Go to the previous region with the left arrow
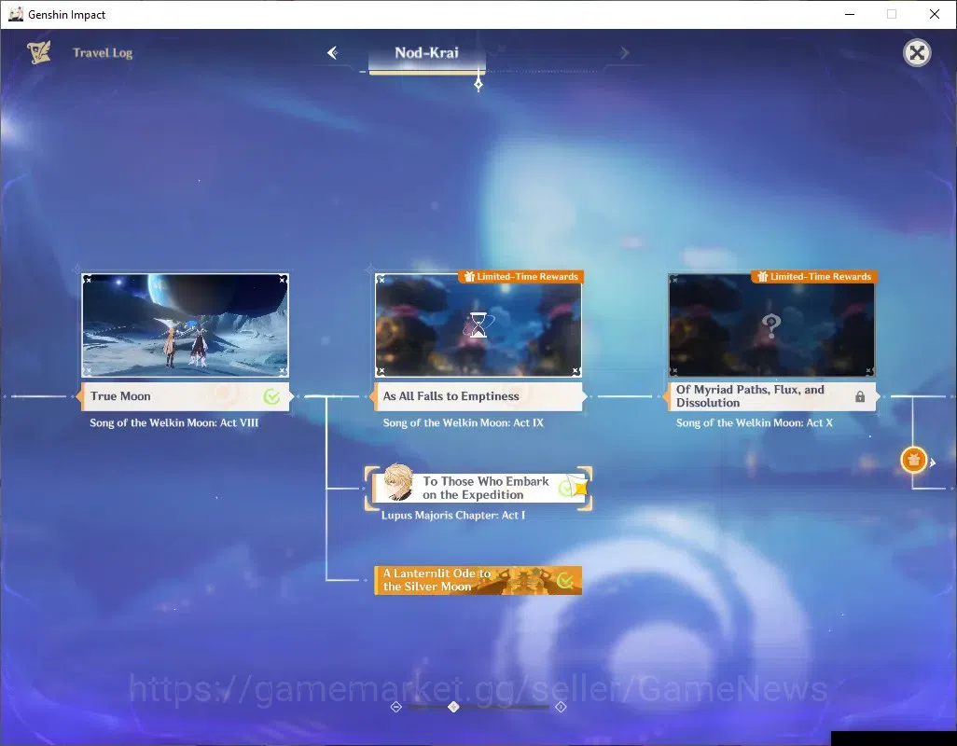957x746 pixels. coord(333,53)
